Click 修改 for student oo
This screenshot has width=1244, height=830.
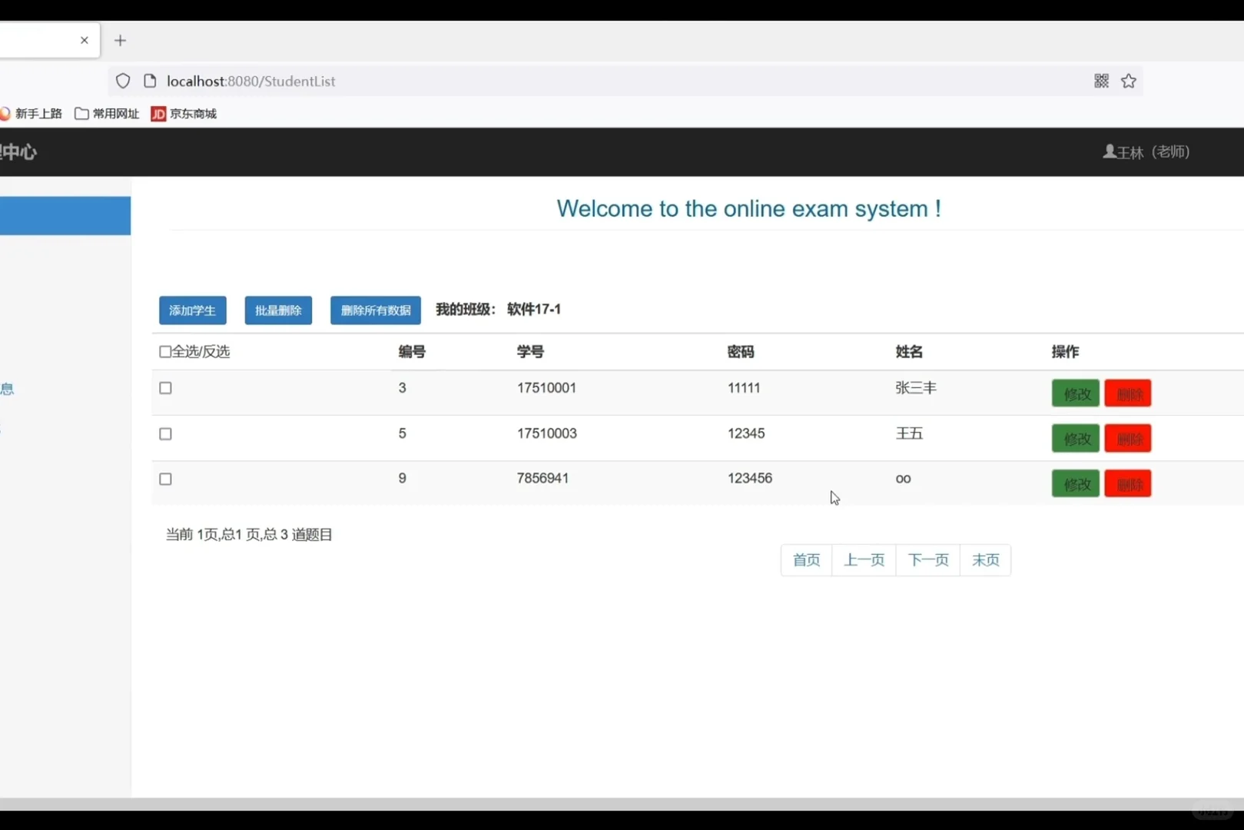click(1076, 483)
